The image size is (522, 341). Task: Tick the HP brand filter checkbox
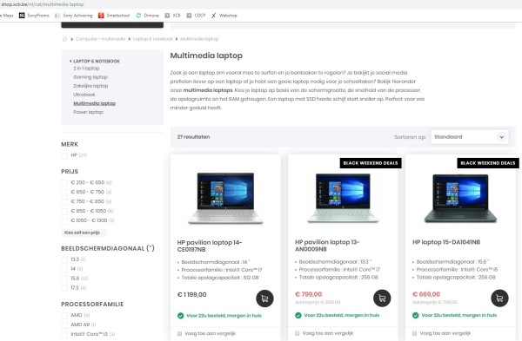pyautogui.click(x=64, y=155)
